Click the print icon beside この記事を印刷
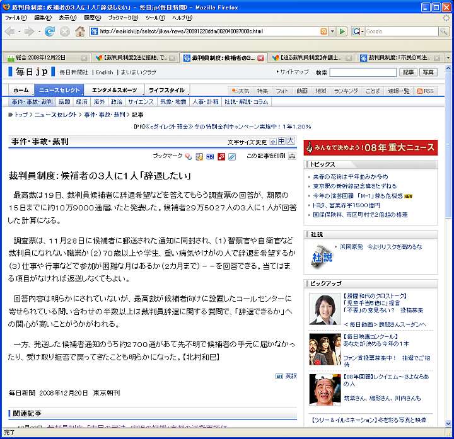This screenshot has height=439, width=454. click(292, 156)
